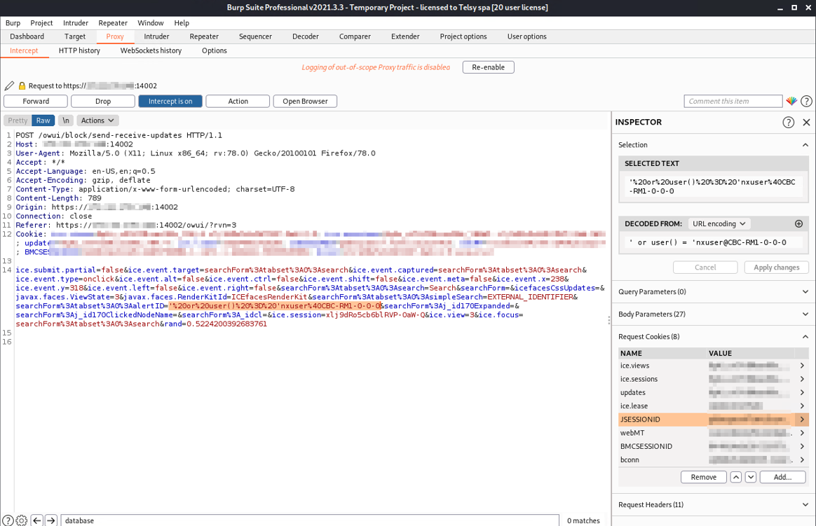816x526 pixels.
Task: Switch to Raw view
Action: [x=43, y=120]
